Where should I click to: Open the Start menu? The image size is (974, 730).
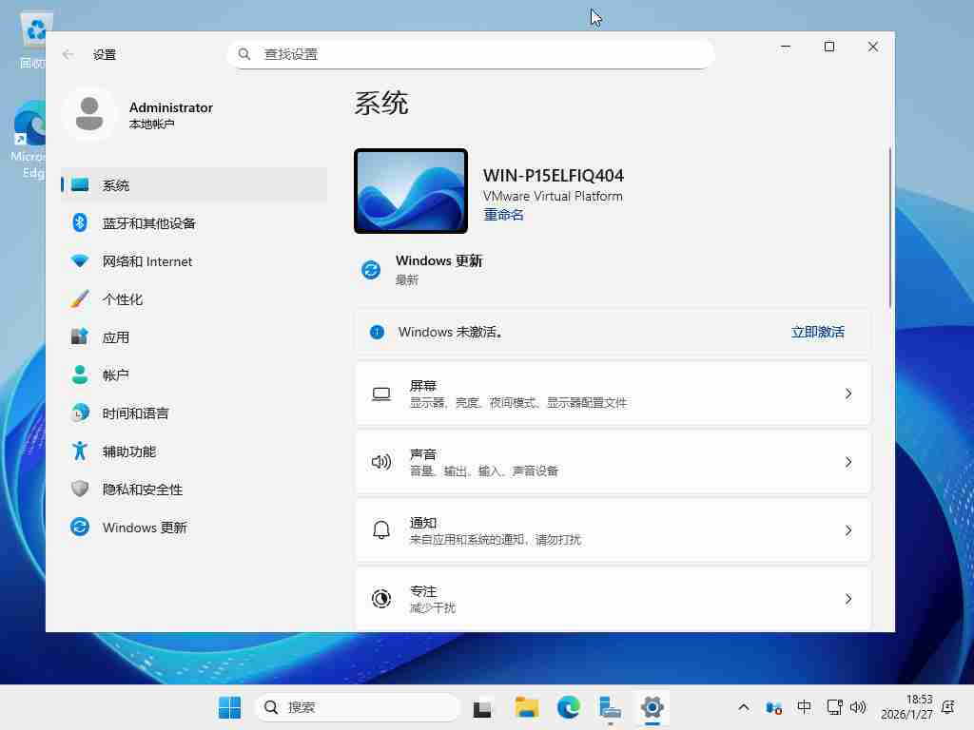tap(228, 707)
